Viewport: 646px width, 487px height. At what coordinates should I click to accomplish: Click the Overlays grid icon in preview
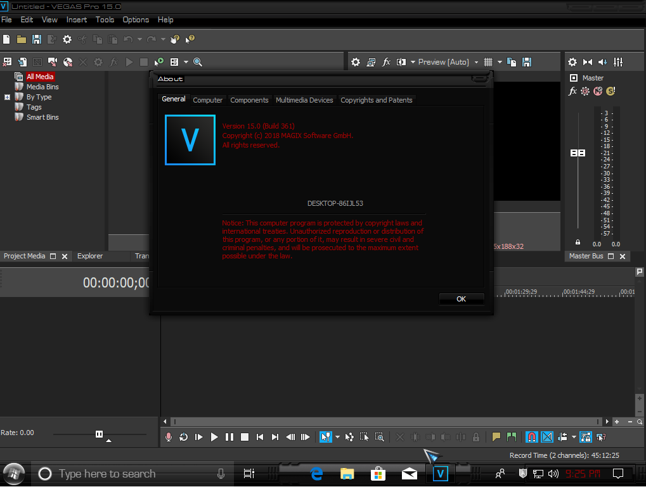pyautogui.click(x=488, y=62)
